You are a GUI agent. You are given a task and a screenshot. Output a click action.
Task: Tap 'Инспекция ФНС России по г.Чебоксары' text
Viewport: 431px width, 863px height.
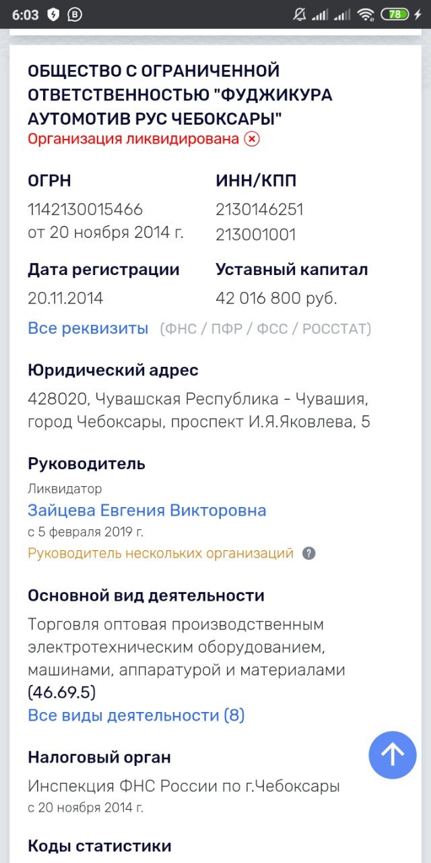184,786
